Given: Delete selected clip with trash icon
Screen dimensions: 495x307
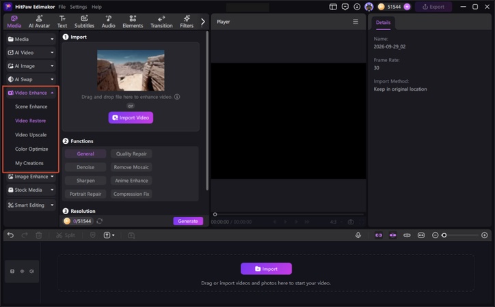Looking at the screenshot, I should 38,235.
